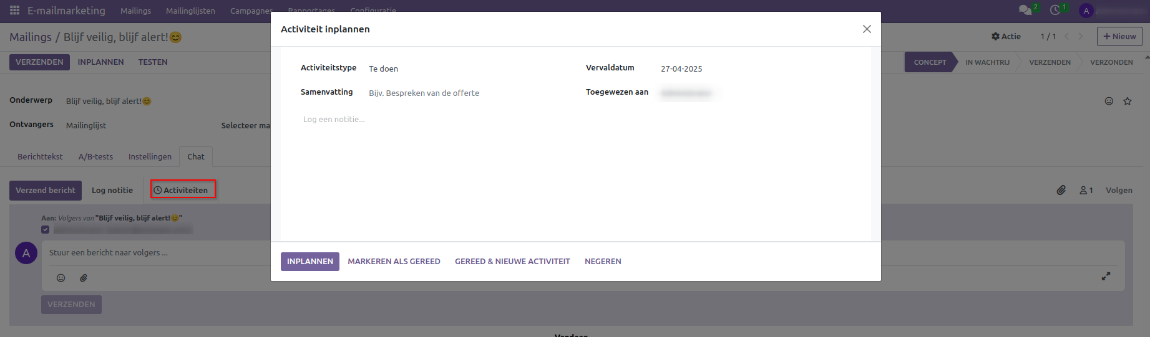Select the In wachtrij status stage
1150x337 pixels.
[x=987, y=62]
